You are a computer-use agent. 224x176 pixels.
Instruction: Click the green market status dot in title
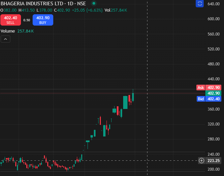pos(94,3)
